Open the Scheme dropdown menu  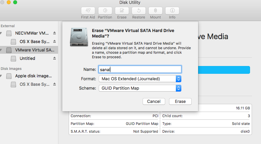pos(140,88)
